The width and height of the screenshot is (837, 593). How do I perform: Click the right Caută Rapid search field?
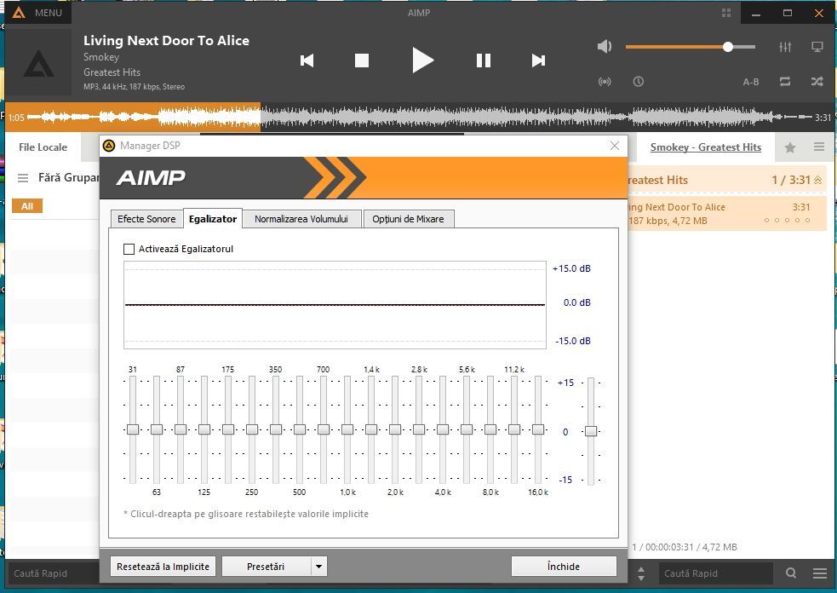click(716, 573)
